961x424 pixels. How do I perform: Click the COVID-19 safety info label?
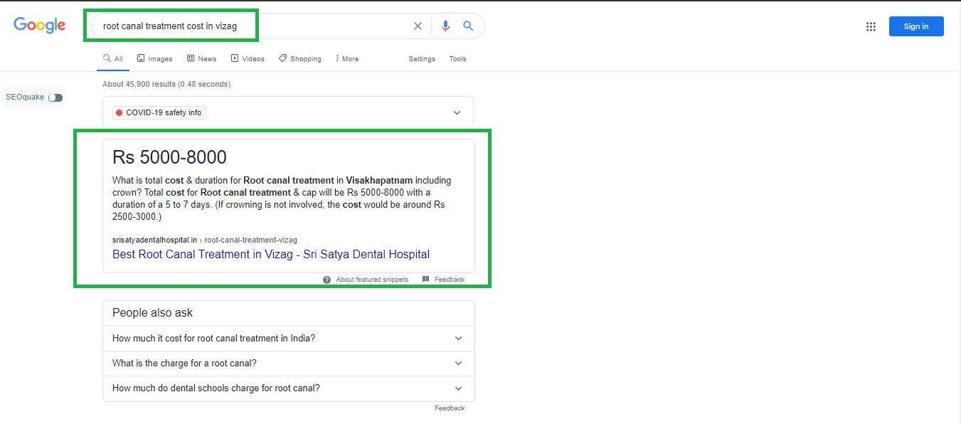(x=164, y=112)
